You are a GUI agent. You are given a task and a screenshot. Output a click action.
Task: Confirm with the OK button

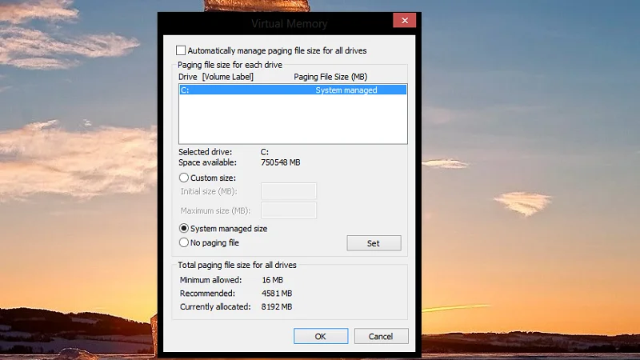321,336
